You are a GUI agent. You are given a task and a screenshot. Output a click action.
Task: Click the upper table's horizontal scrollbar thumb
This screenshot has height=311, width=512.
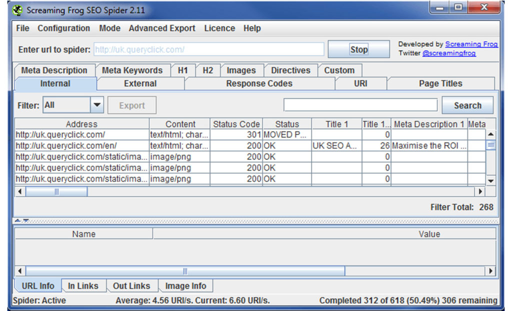click(56, 191)
